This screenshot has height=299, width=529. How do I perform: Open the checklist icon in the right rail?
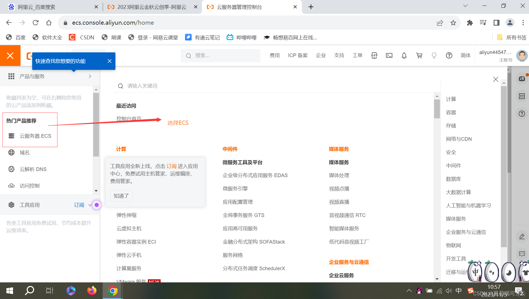[522, 96]
